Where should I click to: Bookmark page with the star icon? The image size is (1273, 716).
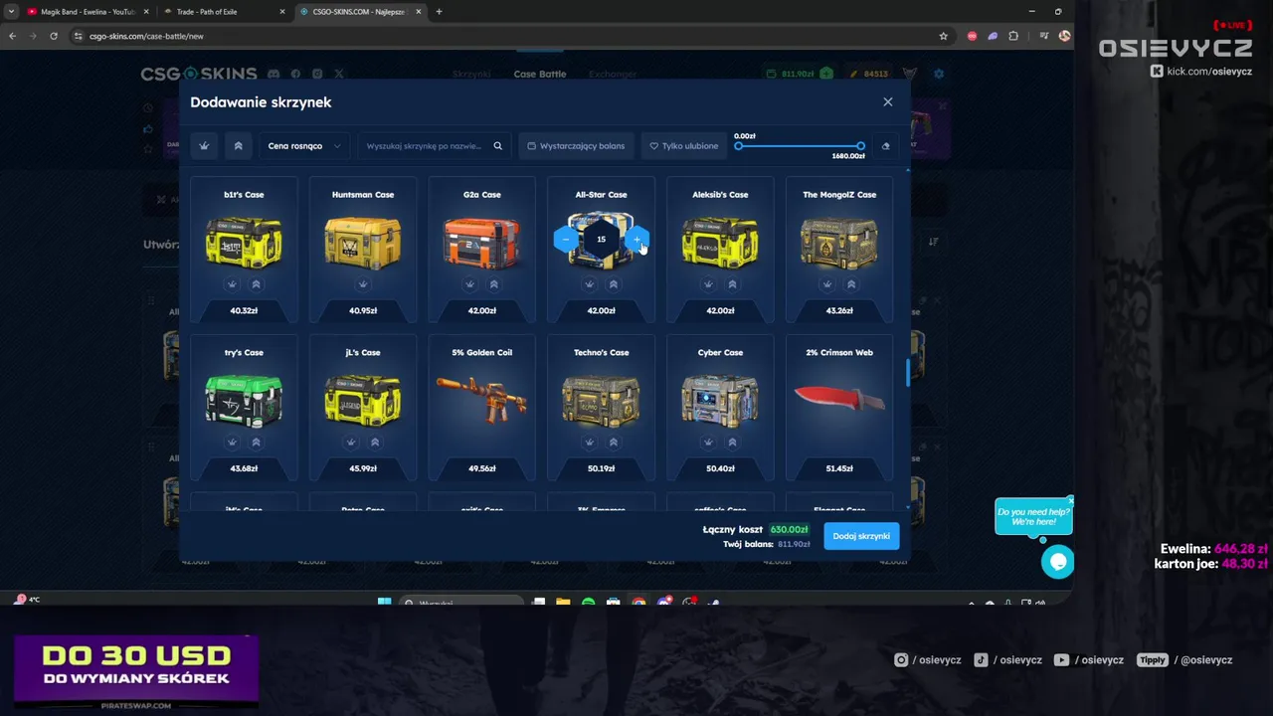944,36
